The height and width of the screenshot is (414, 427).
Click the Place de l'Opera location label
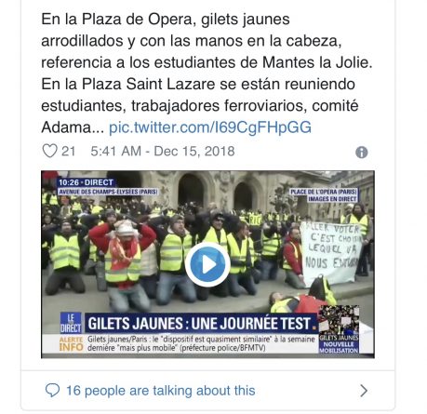click(324, 195)
